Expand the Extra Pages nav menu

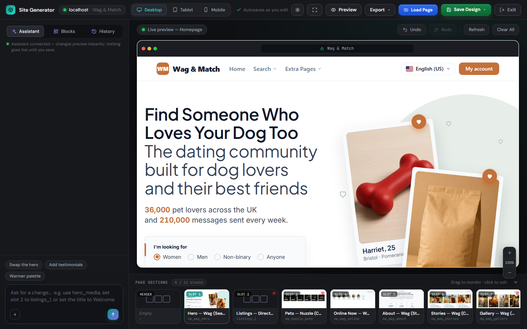tap(303, 69)
